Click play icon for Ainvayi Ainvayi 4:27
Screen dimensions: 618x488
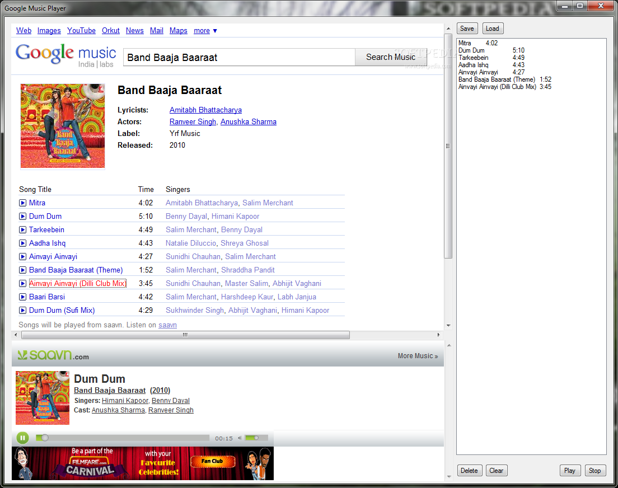[x=23, y=257]
